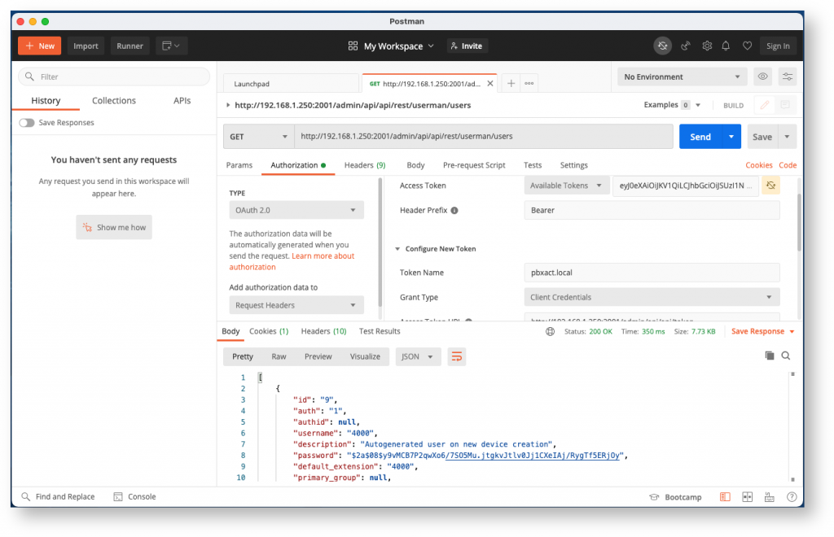Click the edit pencil icon near BUILD
Screen dimensions: 834x537
[764, 105]
